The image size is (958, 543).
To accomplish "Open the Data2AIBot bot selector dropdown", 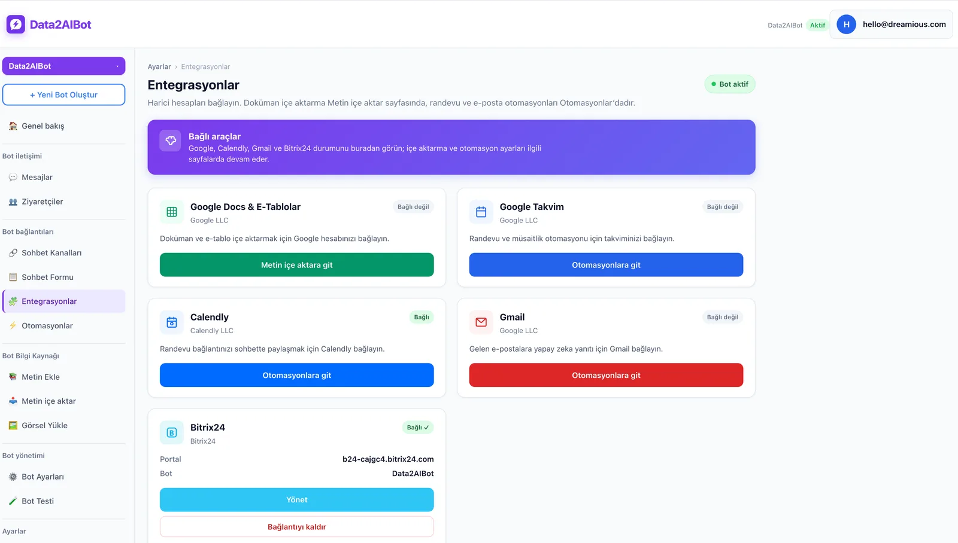I will pyautogui.click(x=64, y=66).
